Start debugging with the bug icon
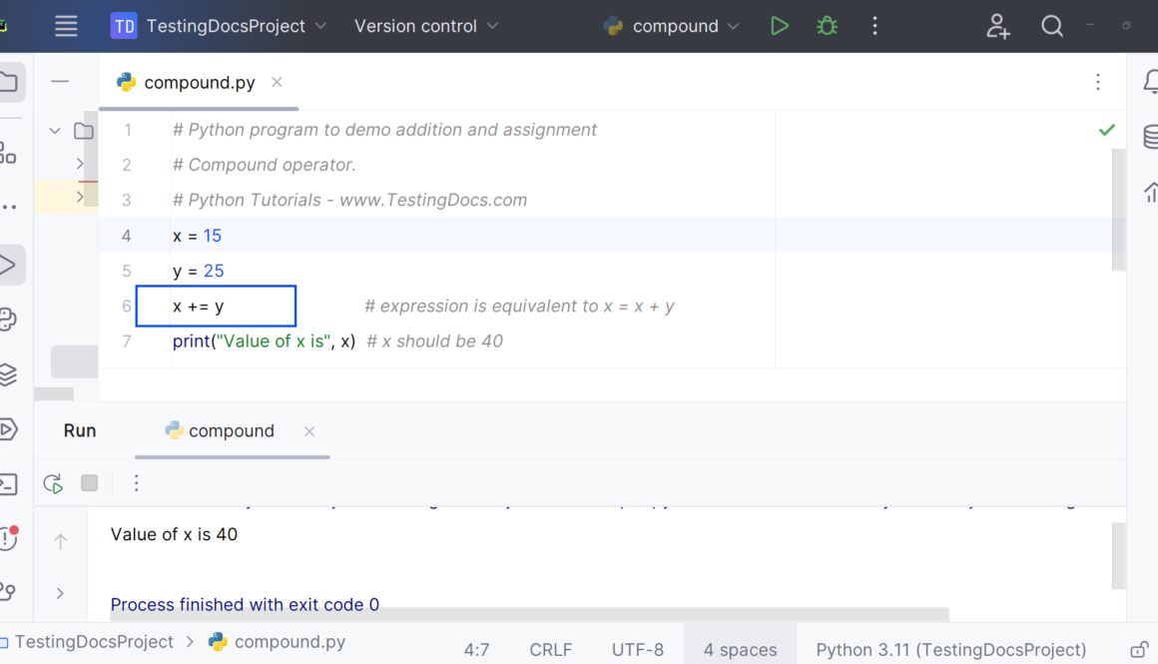 click(827, 26)
